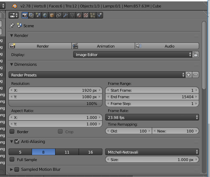The height and width of the screenshot is (177, 210).
Task: Open the Mitchell-Netravali filter dropdown
Action: pos(152,152)
